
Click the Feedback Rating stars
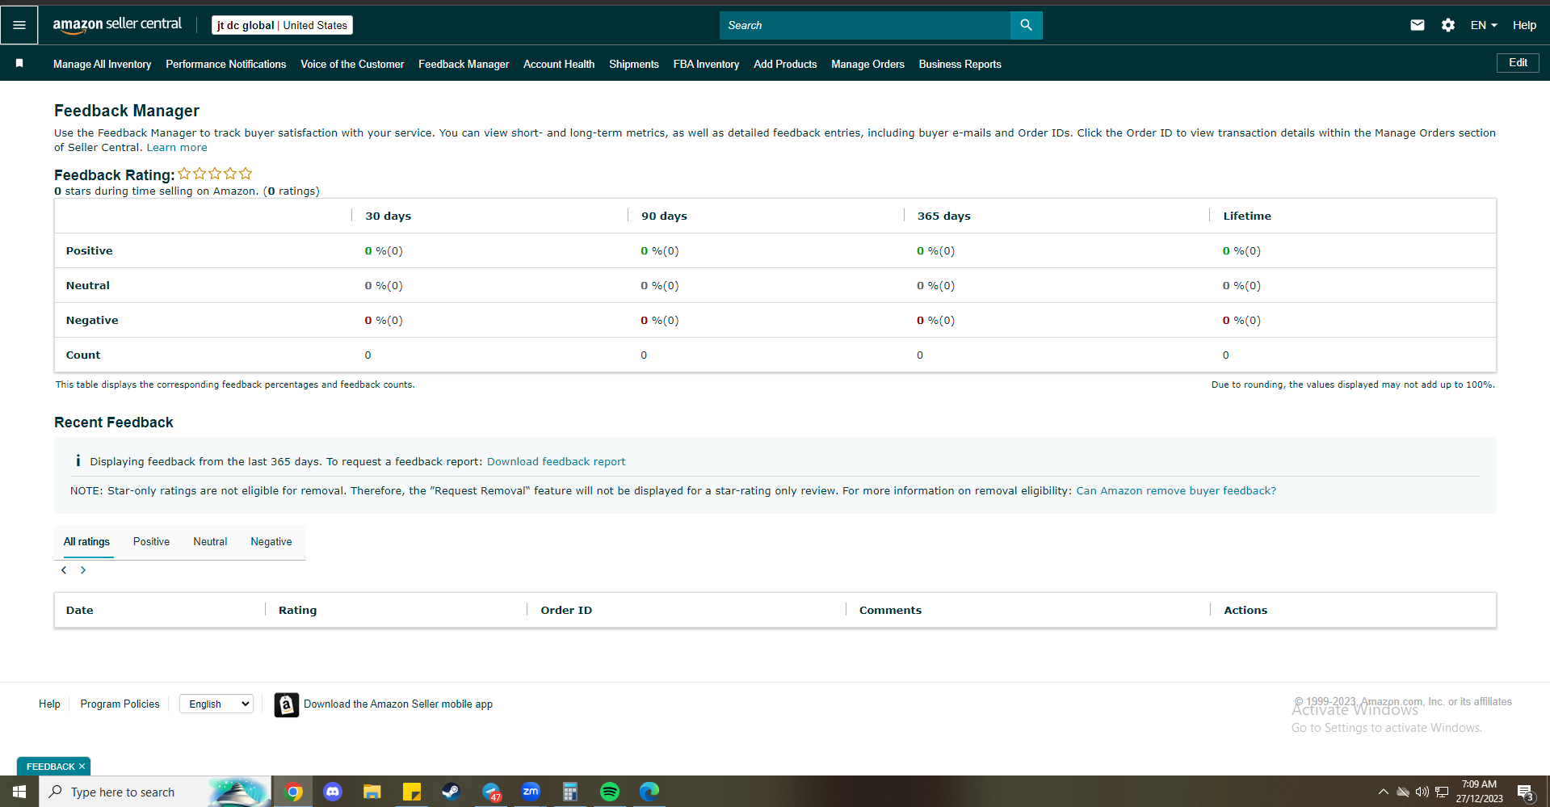pos(215,174)
